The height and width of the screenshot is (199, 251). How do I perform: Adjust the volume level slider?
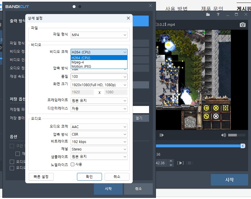(x=237, y=135)
